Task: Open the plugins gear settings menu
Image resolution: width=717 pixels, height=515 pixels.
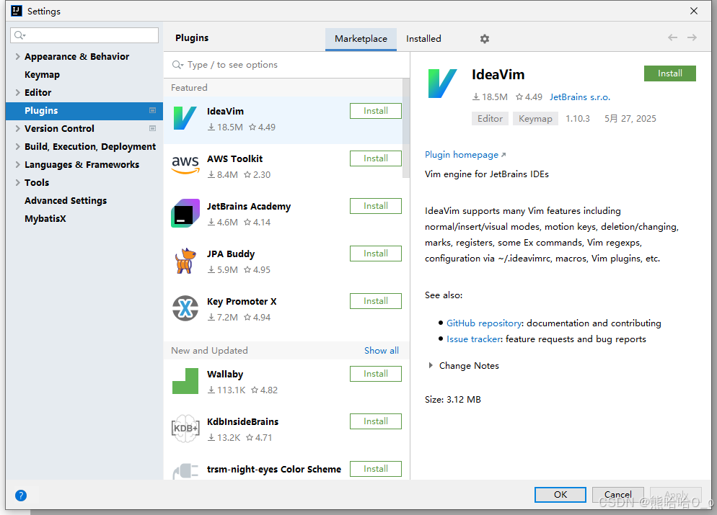Action: click(485, 39)
